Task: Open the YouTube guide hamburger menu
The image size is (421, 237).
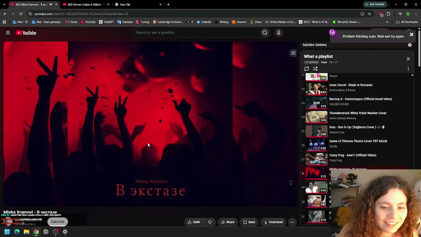Action: pyautogui.click(x=8, y=33)
